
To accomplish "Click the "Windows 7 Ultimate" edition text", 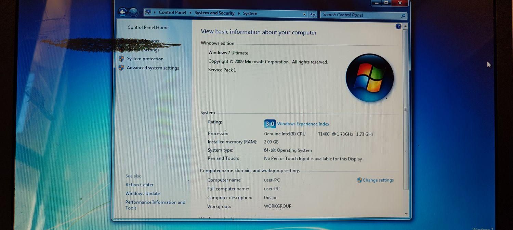I will pyautogui.click(x=228, y=53).
